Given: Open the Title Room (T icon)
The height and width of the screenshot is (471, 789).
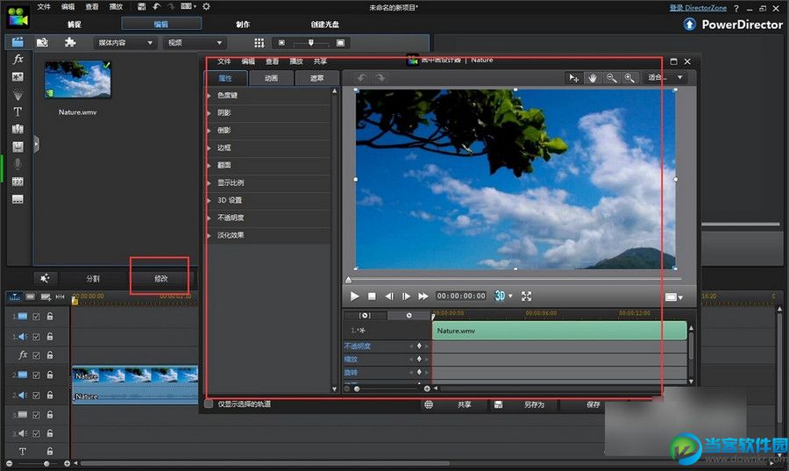Looking at the screenshot, I should coord(18,111).
